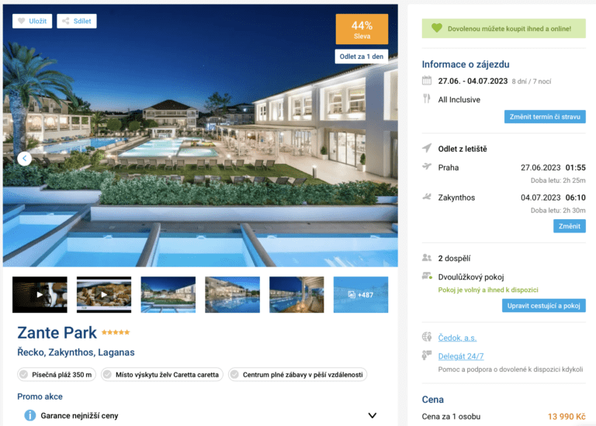
Task: Play the first video thumbnail
Action: pos(40,295)
